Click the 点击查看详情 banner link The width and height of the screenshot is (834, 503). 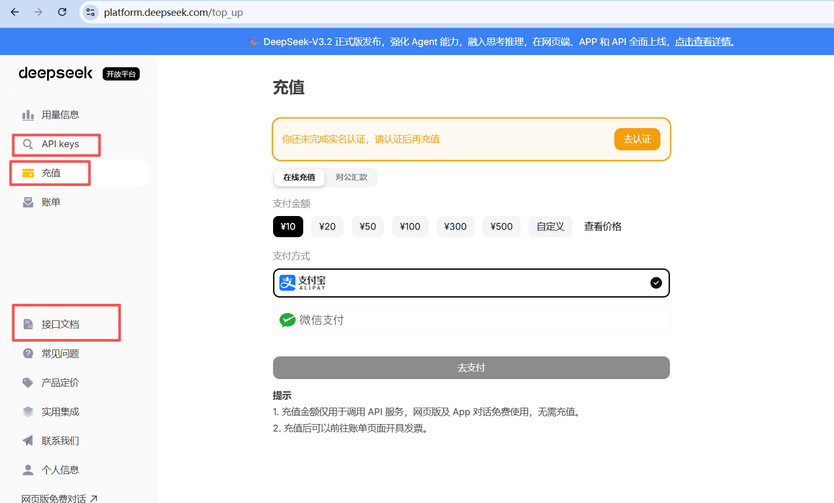click(x=703, y=42)
